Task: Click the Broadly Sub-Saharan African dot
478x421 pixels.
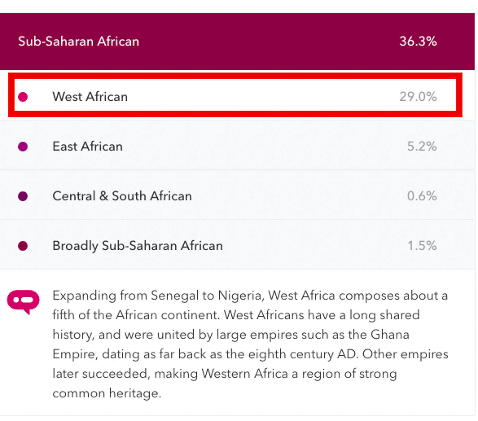Action: (23, 246)
